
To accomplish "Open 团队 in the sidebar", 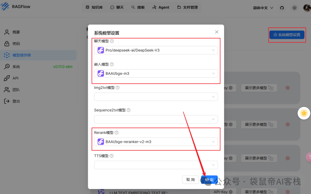I will click(x=39, y=90).
